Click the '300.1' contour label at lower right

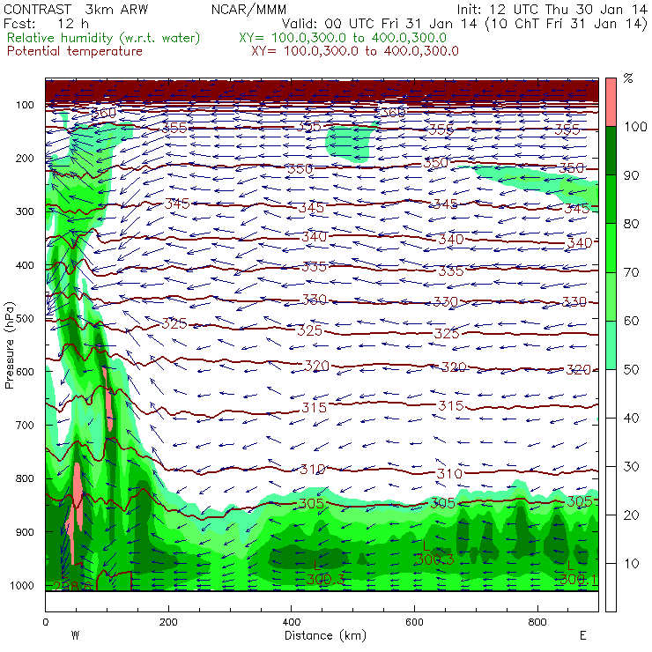(579, 579)
